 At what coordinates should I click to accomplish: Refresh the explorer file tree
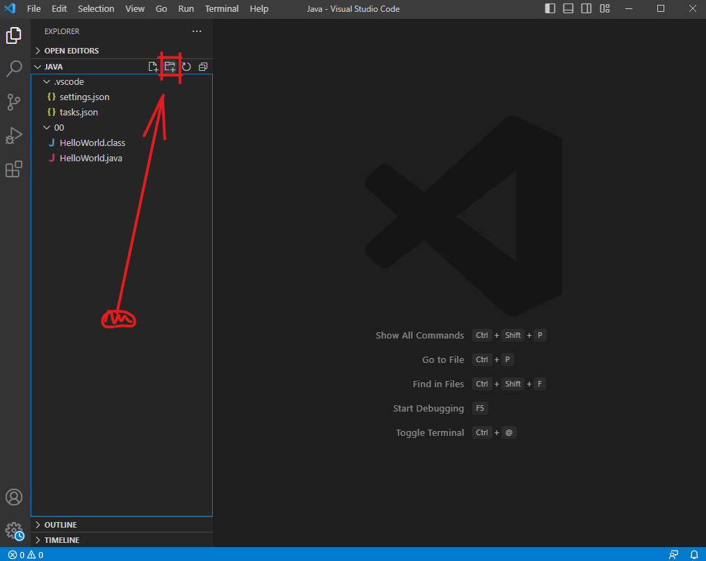coord(186,67)
